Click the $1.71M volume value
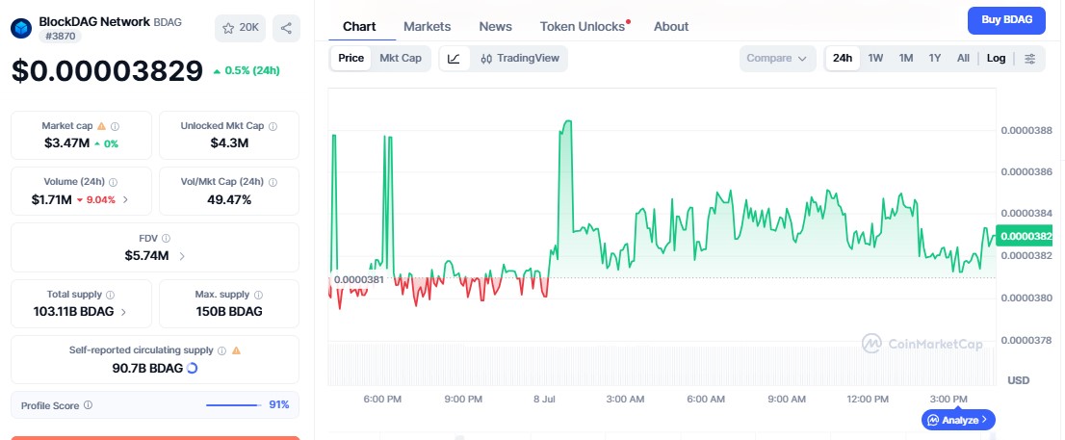Screen dimensions: 1065x440 coord(51,199)
